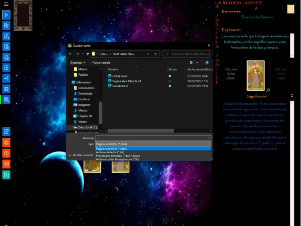Click the Nueva carpeta button
This screenshot has height=226, width=301.
[x=101, y=63]
